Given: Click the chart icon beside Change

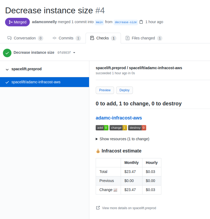Looking at the screenshot, I should coord(115,190).
